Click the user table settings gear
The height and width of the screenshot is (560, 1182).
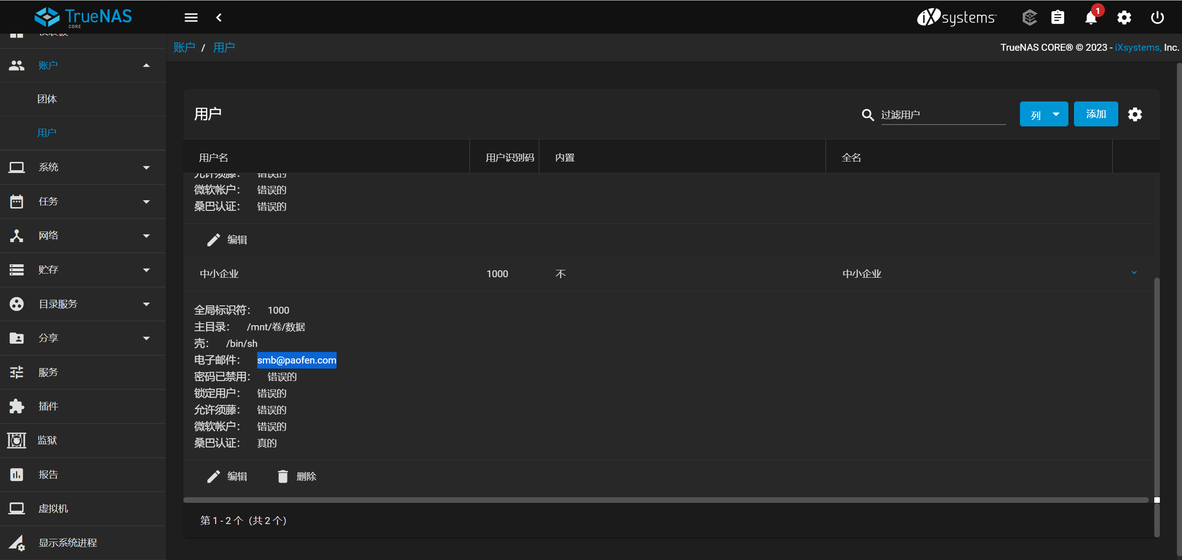[x=1135, y=114]
